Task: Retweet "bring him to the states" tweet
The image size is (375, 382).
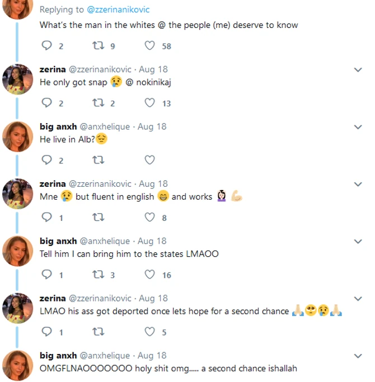Action: (99, 275)
